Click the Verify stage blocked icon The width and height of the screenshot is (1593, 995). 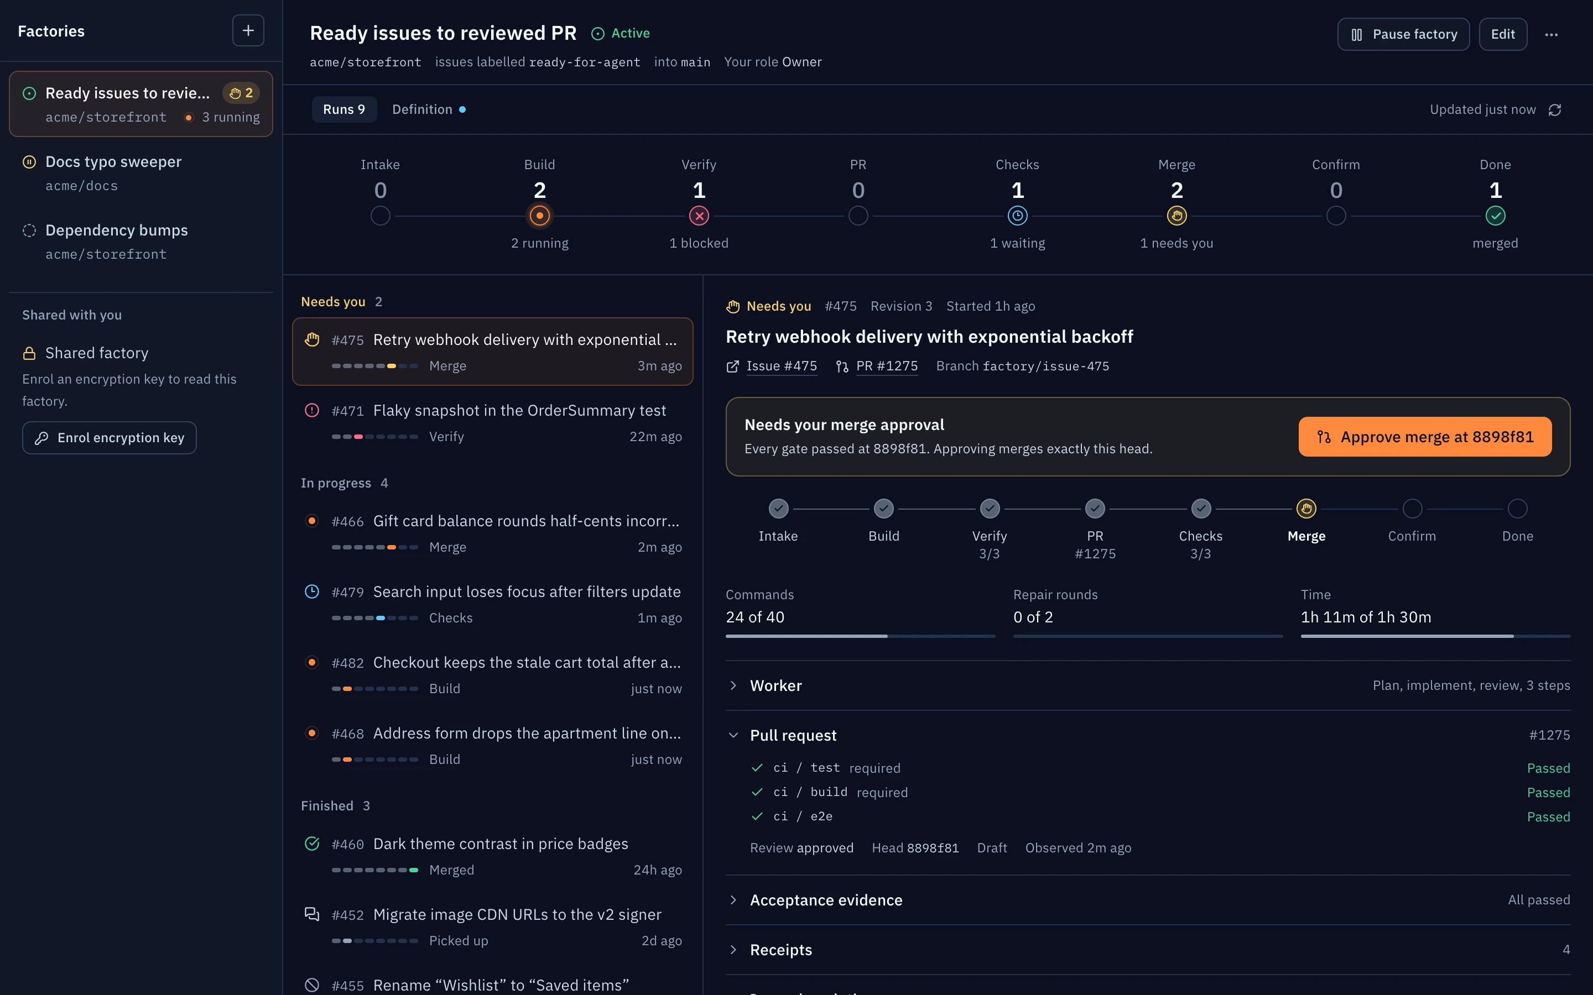click(x=699, y=216)
